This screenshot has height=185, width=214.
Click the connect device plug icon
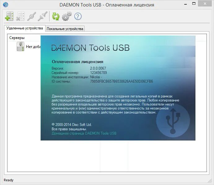click(32, 16)
